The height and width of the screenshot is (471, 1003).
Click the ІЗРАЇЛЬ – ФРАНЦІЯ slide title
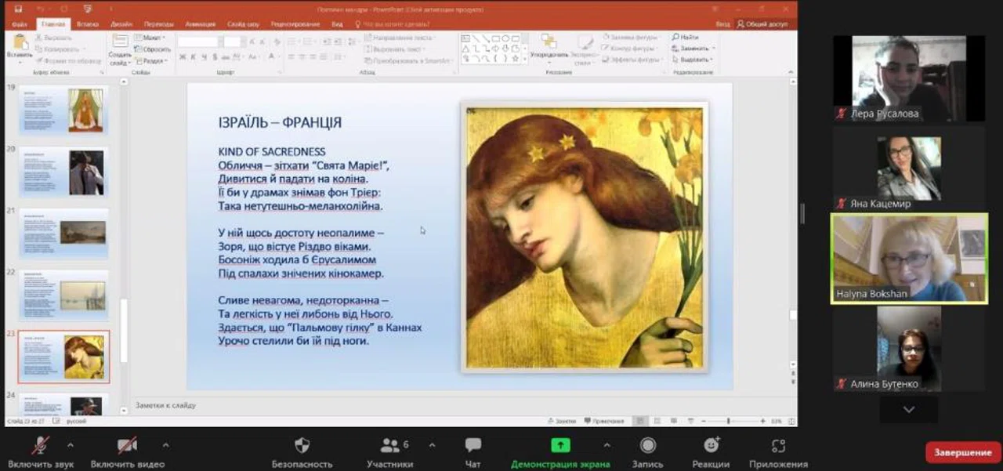[280, 123]
